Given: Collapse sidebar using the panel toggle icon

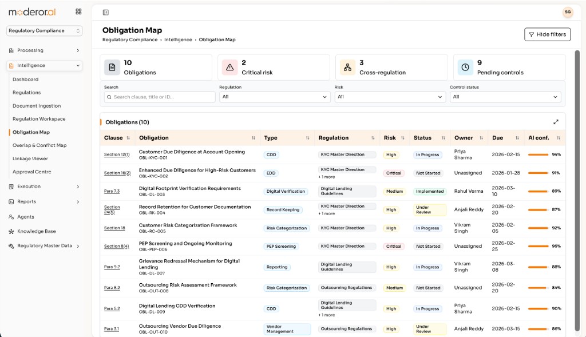Looking at the screenshot, I should [106, 13].
